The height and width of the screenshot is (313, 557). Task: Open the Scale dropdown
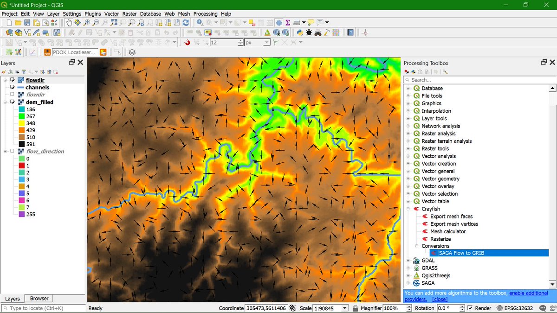[x=345, y=308]
